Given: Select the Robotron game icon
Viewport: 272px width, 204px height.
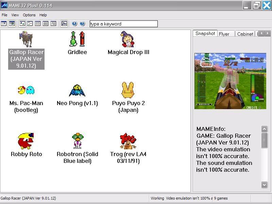Looking at the screenshot, I should point(78,141).
